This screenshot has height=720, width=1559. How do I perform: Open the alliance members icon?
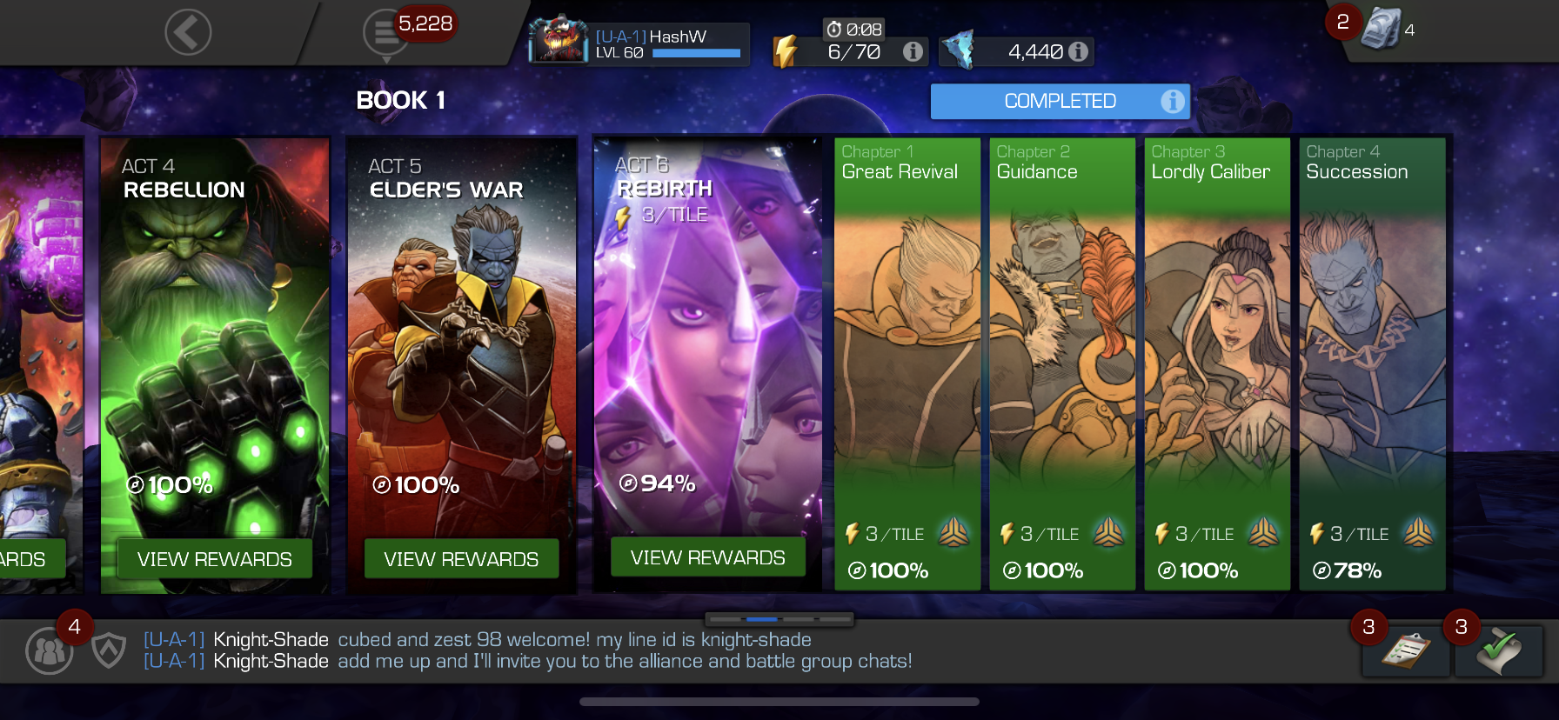50,650
